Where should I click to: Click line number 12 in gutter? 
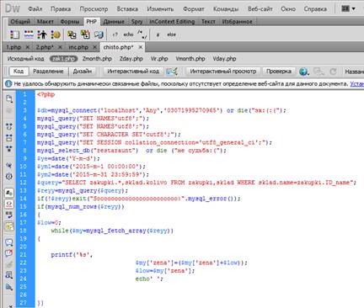coord(24,183)
